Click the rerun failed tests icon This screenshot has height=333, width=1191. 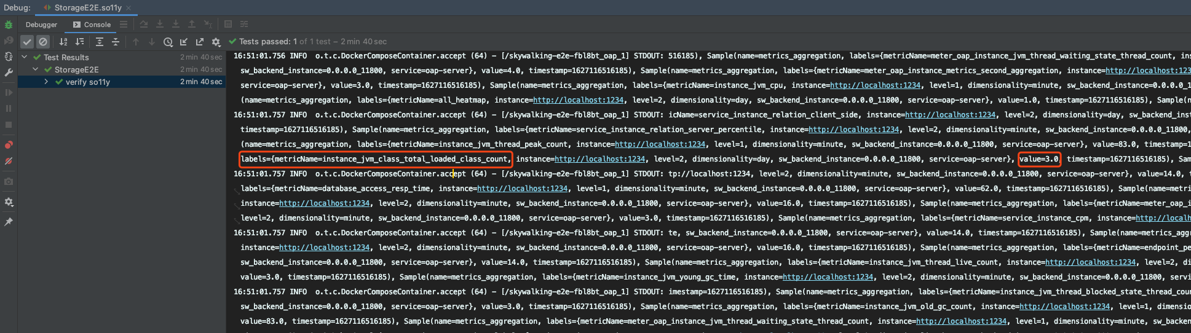9,41
